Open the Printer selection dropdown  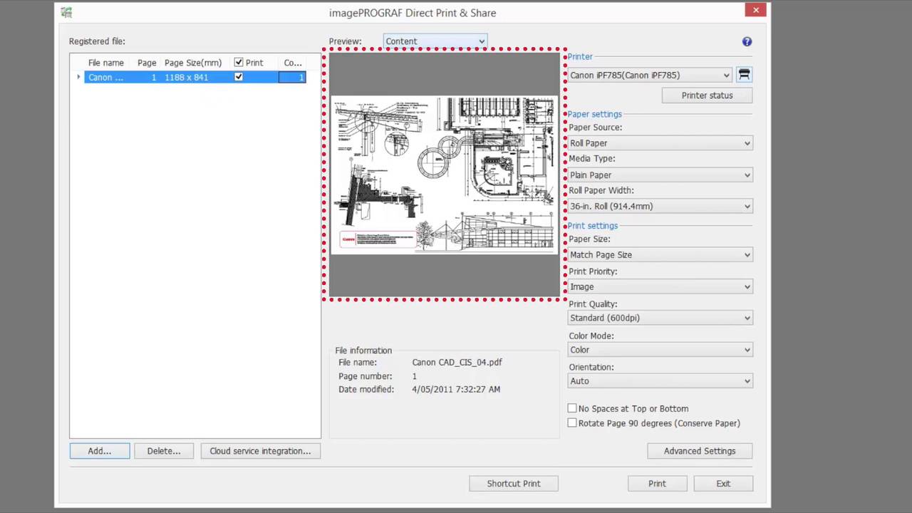(650, 75)
